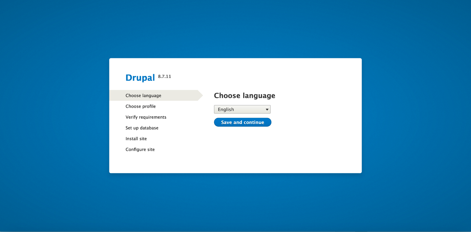Click the Drupal wordmark in blue
This screenshot has width=471, height=232.
click(x=140, y=77)
